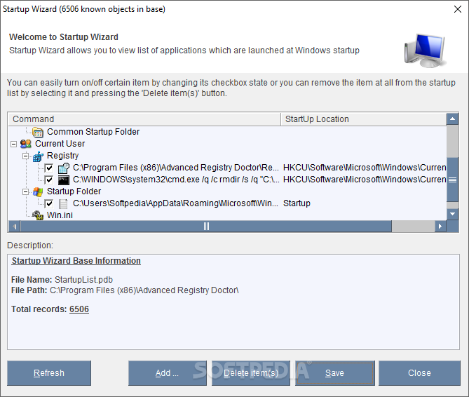Click the Registry cube icon

[x=38, y=156]
